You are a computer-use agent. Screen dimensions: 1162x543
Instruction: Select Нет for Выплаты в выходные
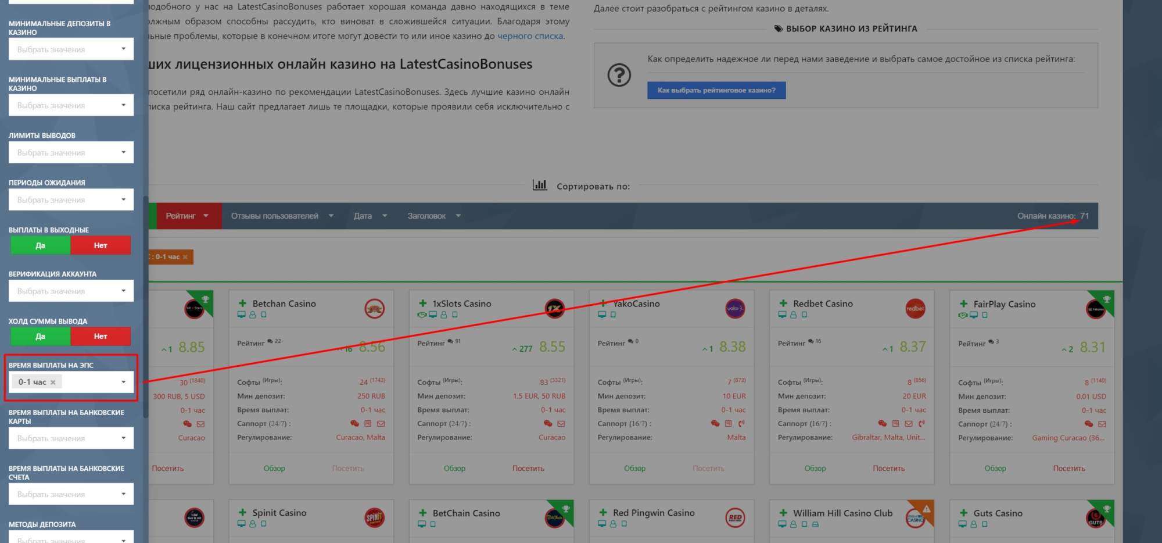(101, 245)
